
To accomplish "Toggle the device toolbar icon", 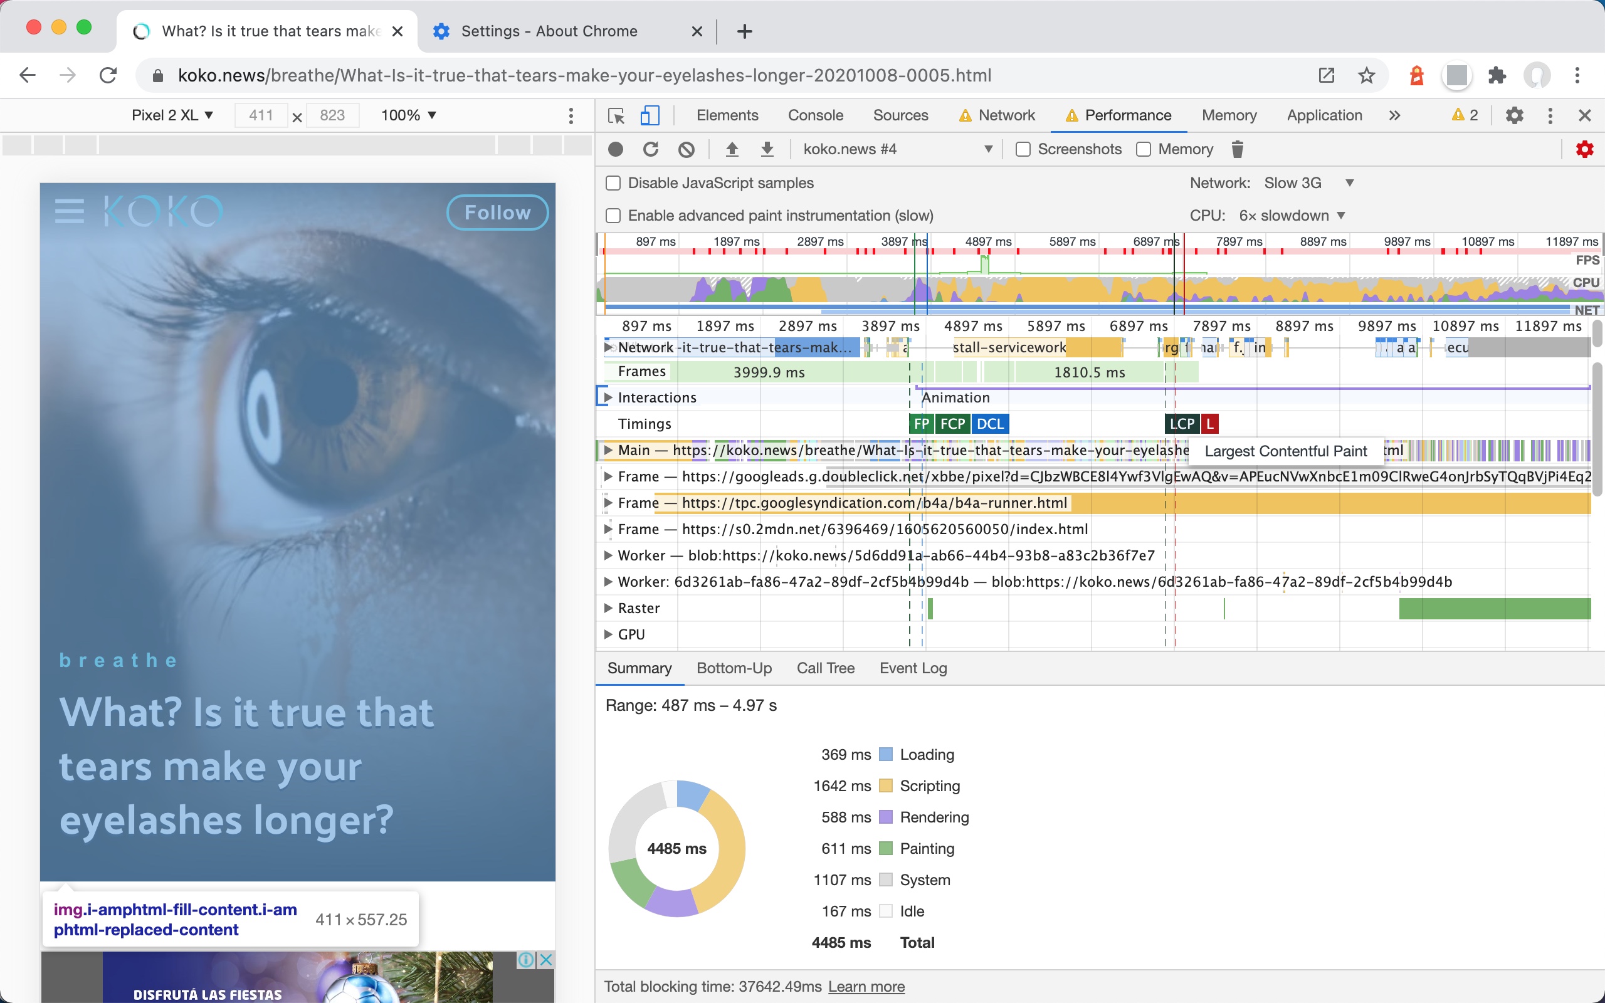I will (650, 115).
